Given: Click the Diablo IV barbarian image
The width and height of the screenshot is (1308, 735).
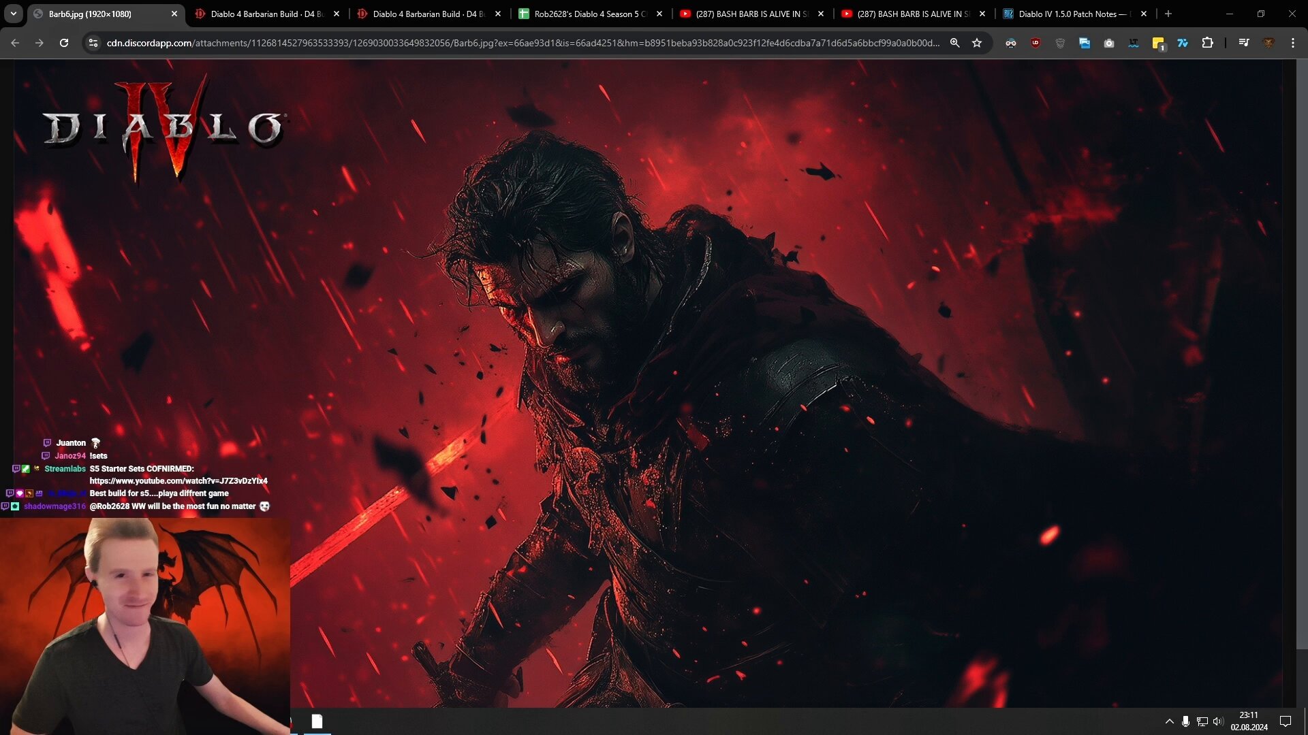Looking at the screenshot, I should [647, 383].
